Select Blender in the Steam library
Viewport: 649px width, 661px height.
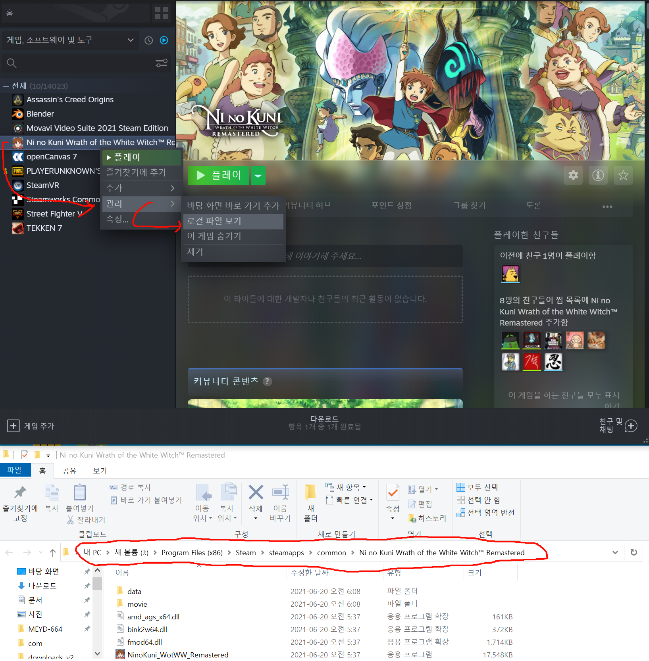click(x=40, y=114)
